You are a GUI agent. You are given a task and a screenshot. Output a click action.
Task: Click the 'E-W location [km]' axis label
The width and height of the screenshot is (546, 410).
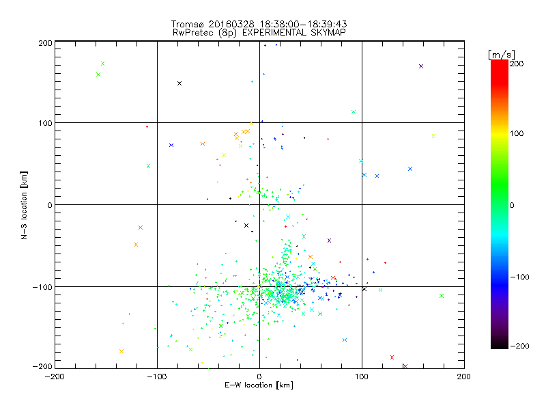(259, 385)
